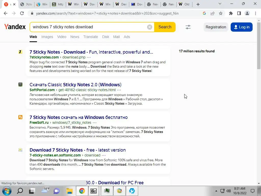Screen dimensions: 261x196
Task: Switch to the 'Уста' browser tab
Action: click(26, 4)
